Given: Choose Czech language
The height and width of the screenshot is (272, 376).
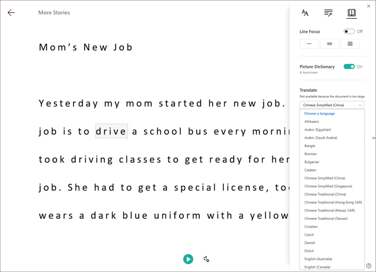Looking at the screenshot, I should (332, 234).
